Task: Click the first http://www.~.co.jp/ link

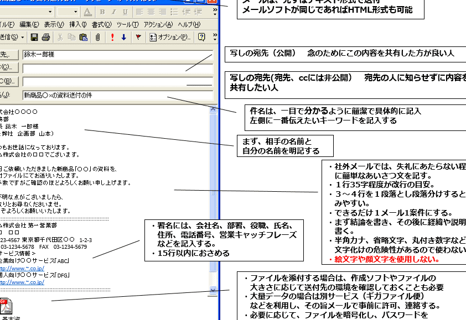Action: [22, 269]
